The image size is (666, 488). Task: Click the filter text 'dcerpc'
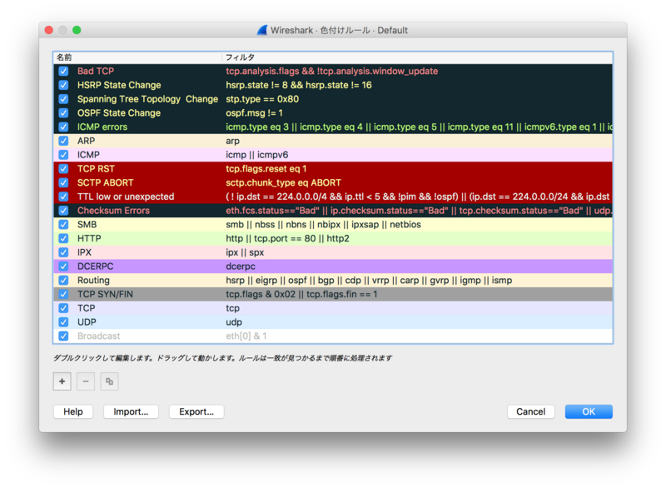(241, 266)
